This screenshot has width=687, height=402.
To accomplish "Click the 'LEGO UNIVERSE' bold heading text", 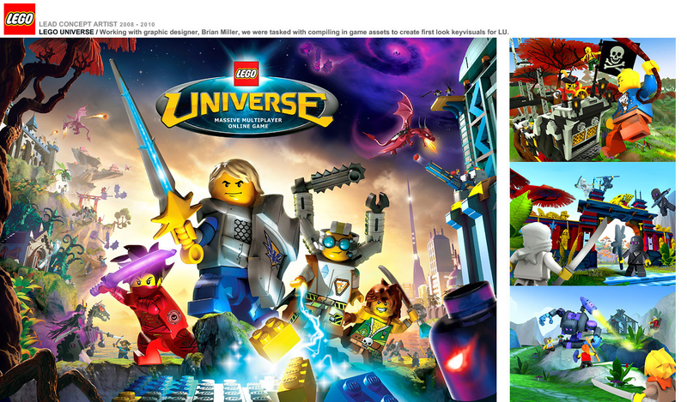I will [x=66, y=32].
